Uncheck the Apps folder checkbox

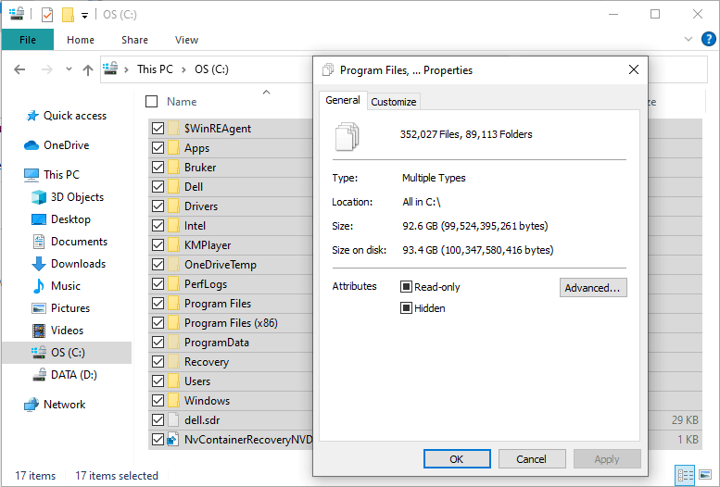point(158,148)
